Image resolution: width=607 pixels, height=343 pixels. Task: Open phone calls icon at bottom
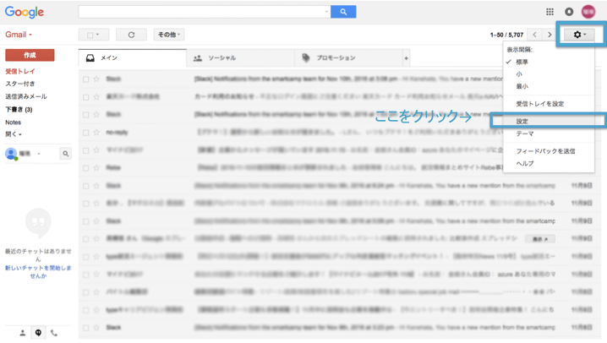pyautogui.click(x=54, y=333)
